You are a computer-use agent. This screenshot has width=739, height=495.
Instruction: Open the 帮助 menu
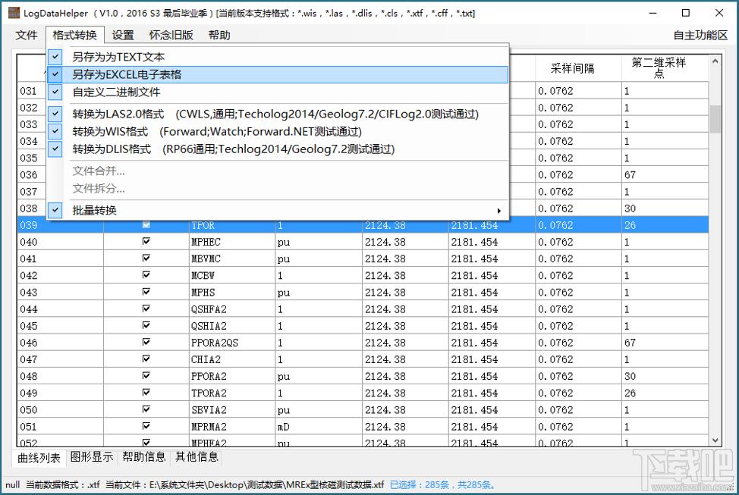219,35
